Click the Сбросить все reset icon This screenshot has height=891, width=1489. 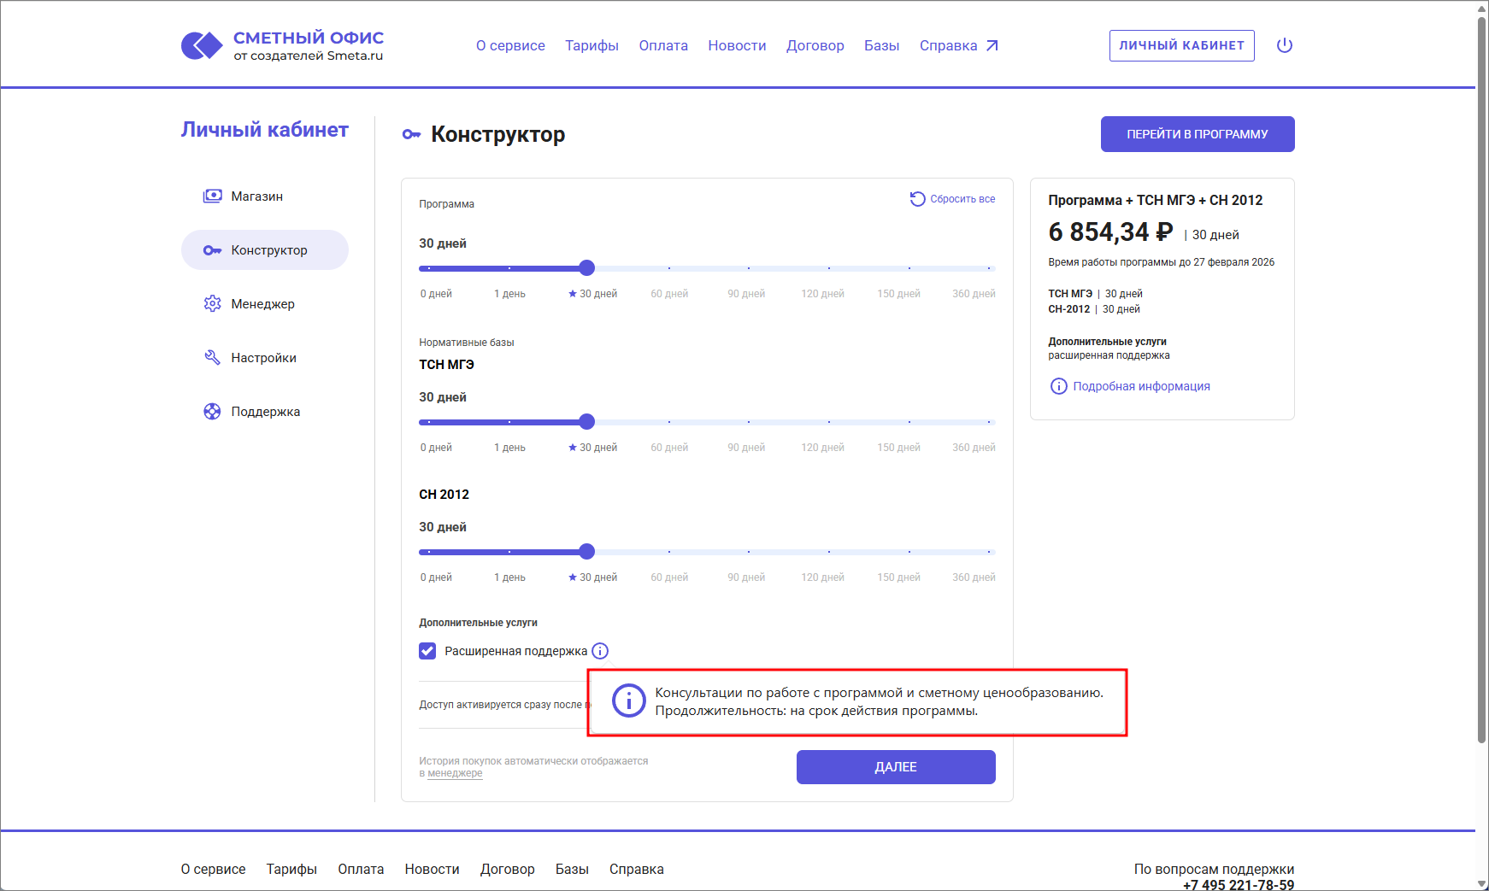click(917, 199)
